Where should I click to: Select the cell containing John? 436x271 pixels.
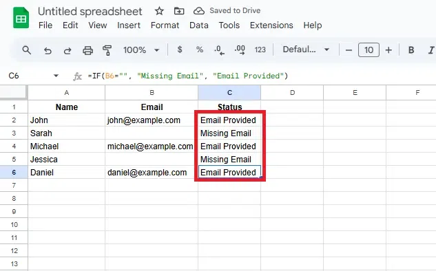66,120
